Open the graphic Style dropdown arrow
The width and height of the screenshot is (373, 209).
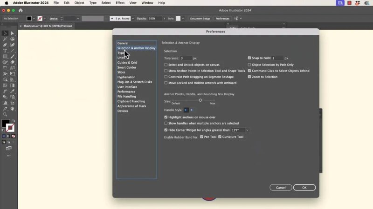tap(183, 19)
